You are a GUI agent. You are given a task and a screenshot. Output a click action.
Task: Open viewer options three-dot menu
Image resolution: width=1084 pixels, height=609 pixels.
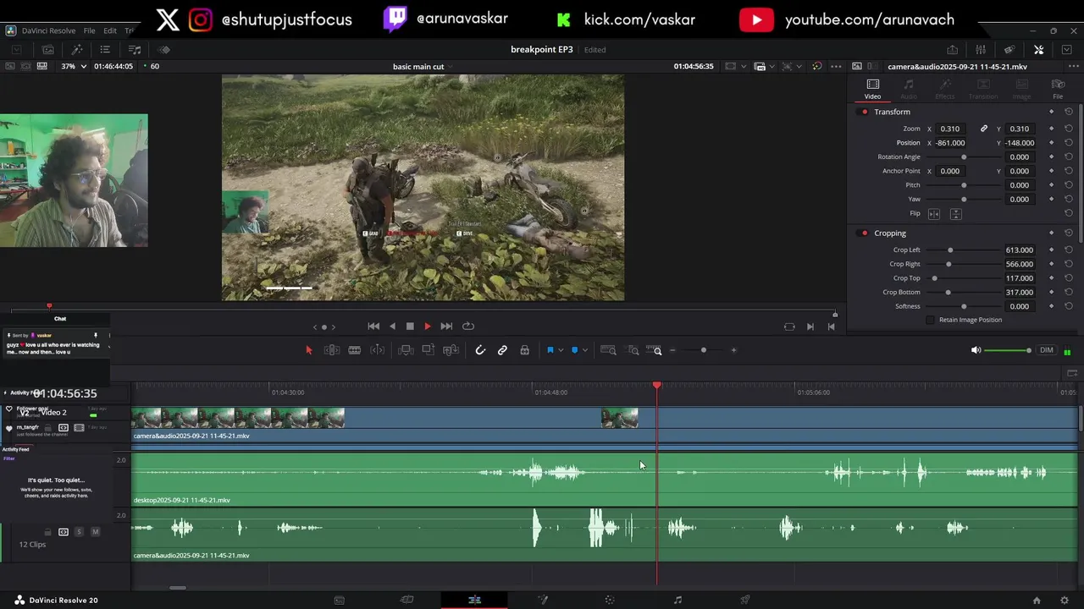(836, 67)
